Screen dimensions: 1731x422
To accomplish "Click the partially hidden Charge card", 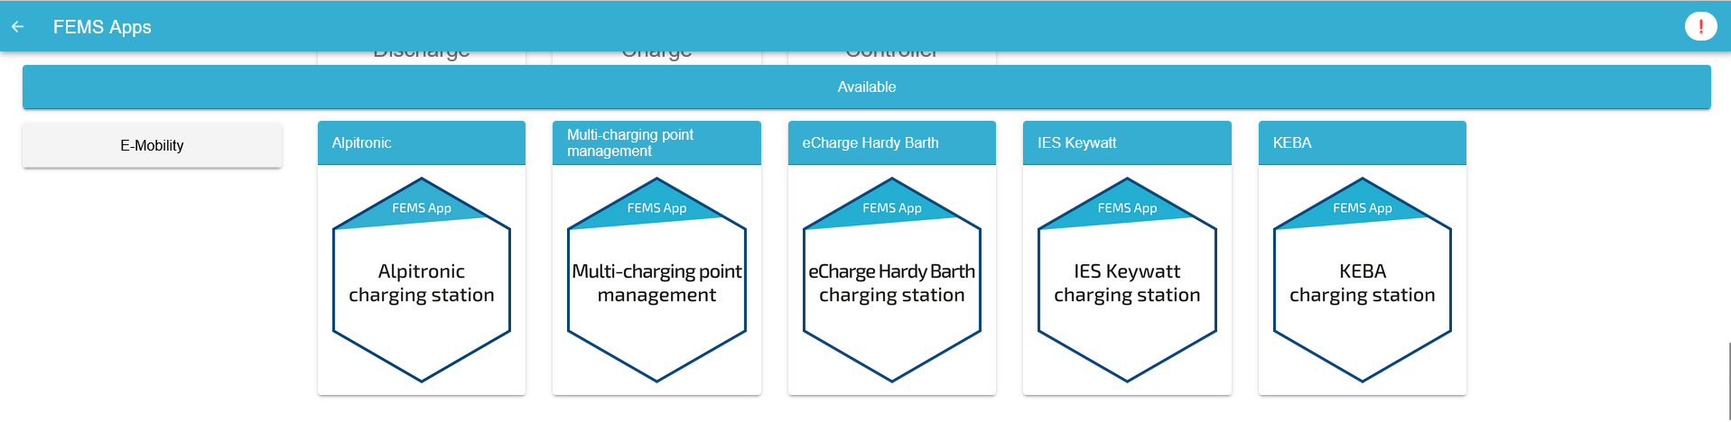I will click(656, 57).
